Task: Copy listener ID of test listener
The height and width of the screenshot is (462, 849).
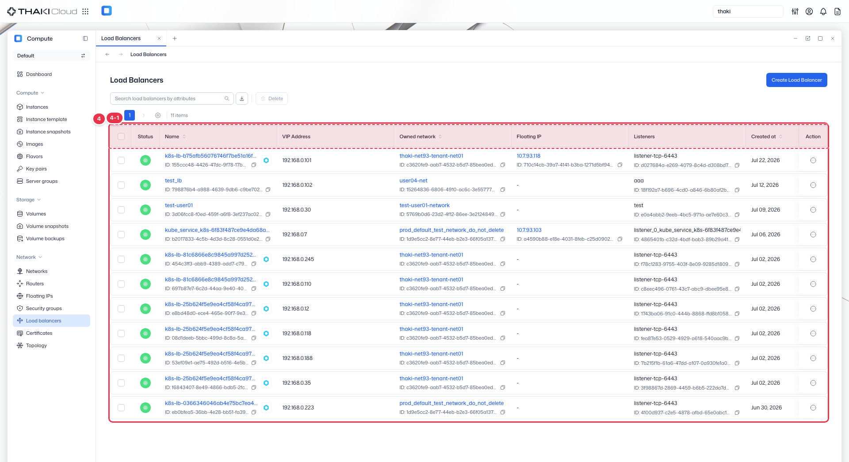Action: 737,215
